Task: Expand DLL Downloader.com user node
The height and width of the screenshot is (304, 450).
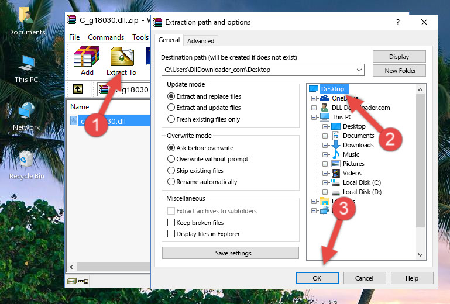Action: click(x=314, y=108)
